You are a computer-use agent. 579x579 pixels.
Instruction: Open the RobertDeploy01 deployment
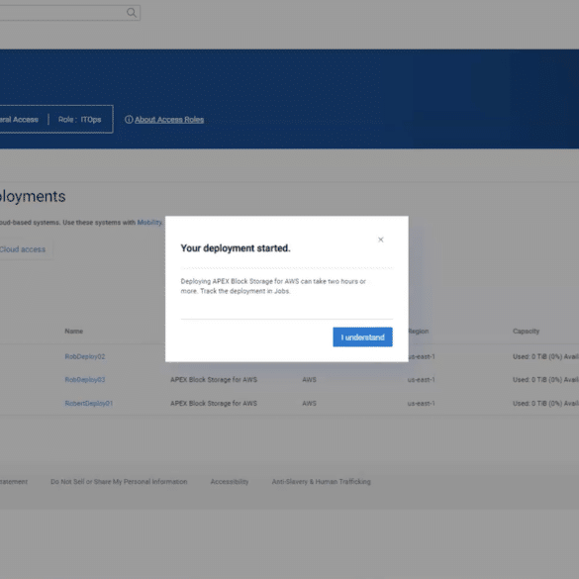89,403
